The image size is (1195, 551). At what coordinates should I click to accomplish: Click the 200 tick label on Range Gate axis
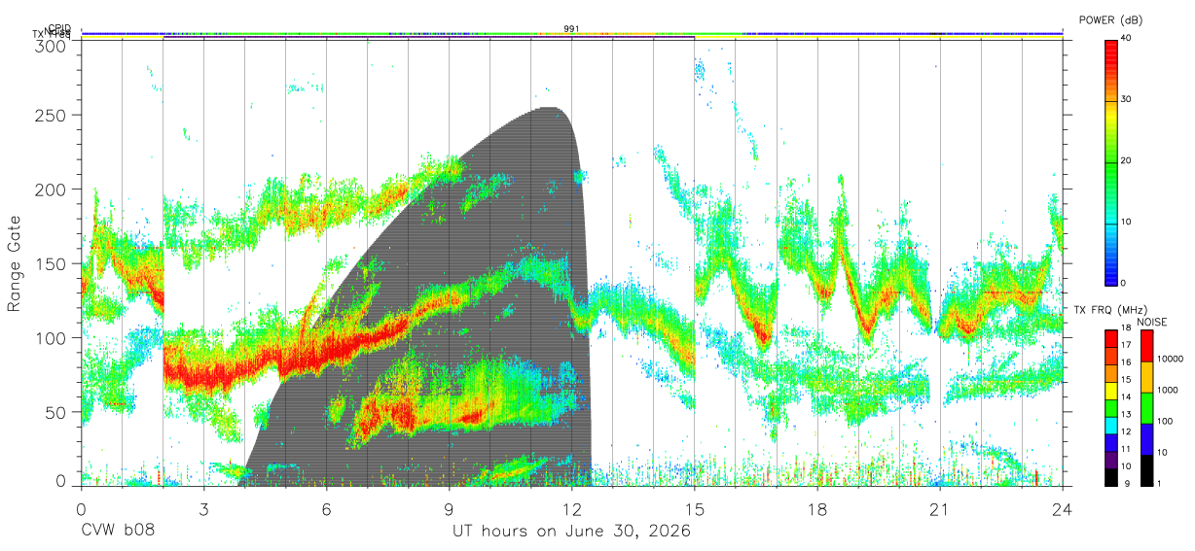tap(53, 189)
